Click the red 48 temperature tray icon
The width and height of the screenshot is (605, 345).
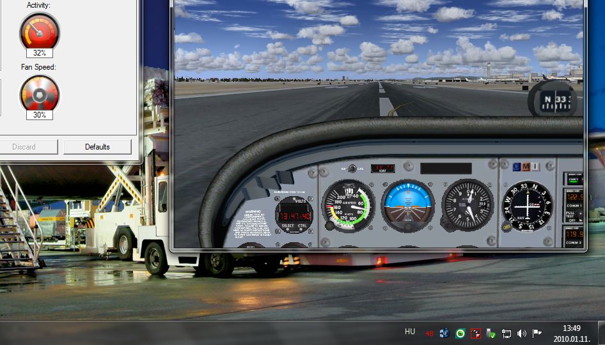coord(429,334)
